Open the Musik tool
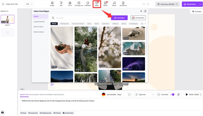This screenshot has width=203, height=116. tap(114, 4)
